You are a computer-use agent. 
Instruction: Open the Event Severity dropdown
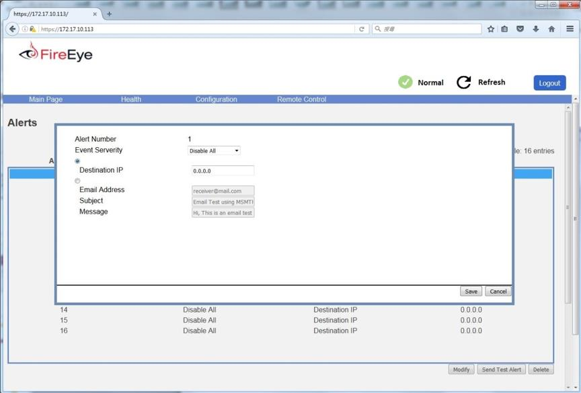click(x=214, y=150)
